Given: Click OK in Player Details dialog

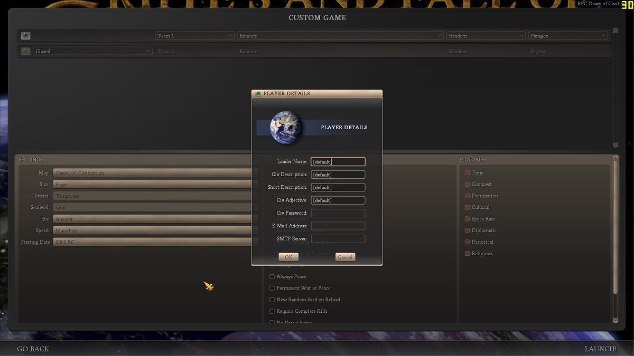Looking at the screenshot, I should pos(288,257).
